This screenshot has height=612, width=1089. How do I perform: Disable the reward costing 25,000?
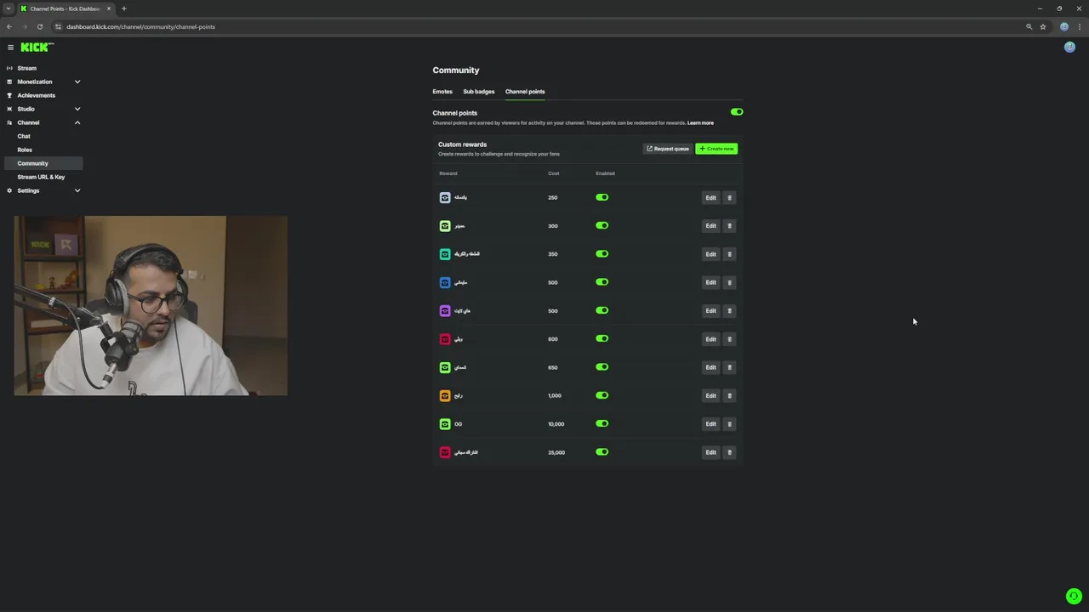click(602, 452)
